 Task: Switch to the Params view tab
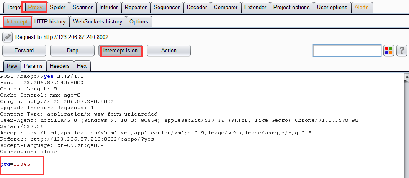click(x=33, y=66)
